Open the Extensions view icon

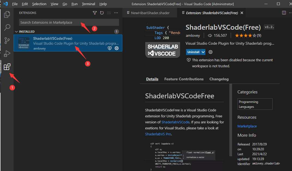coord(7,67)
